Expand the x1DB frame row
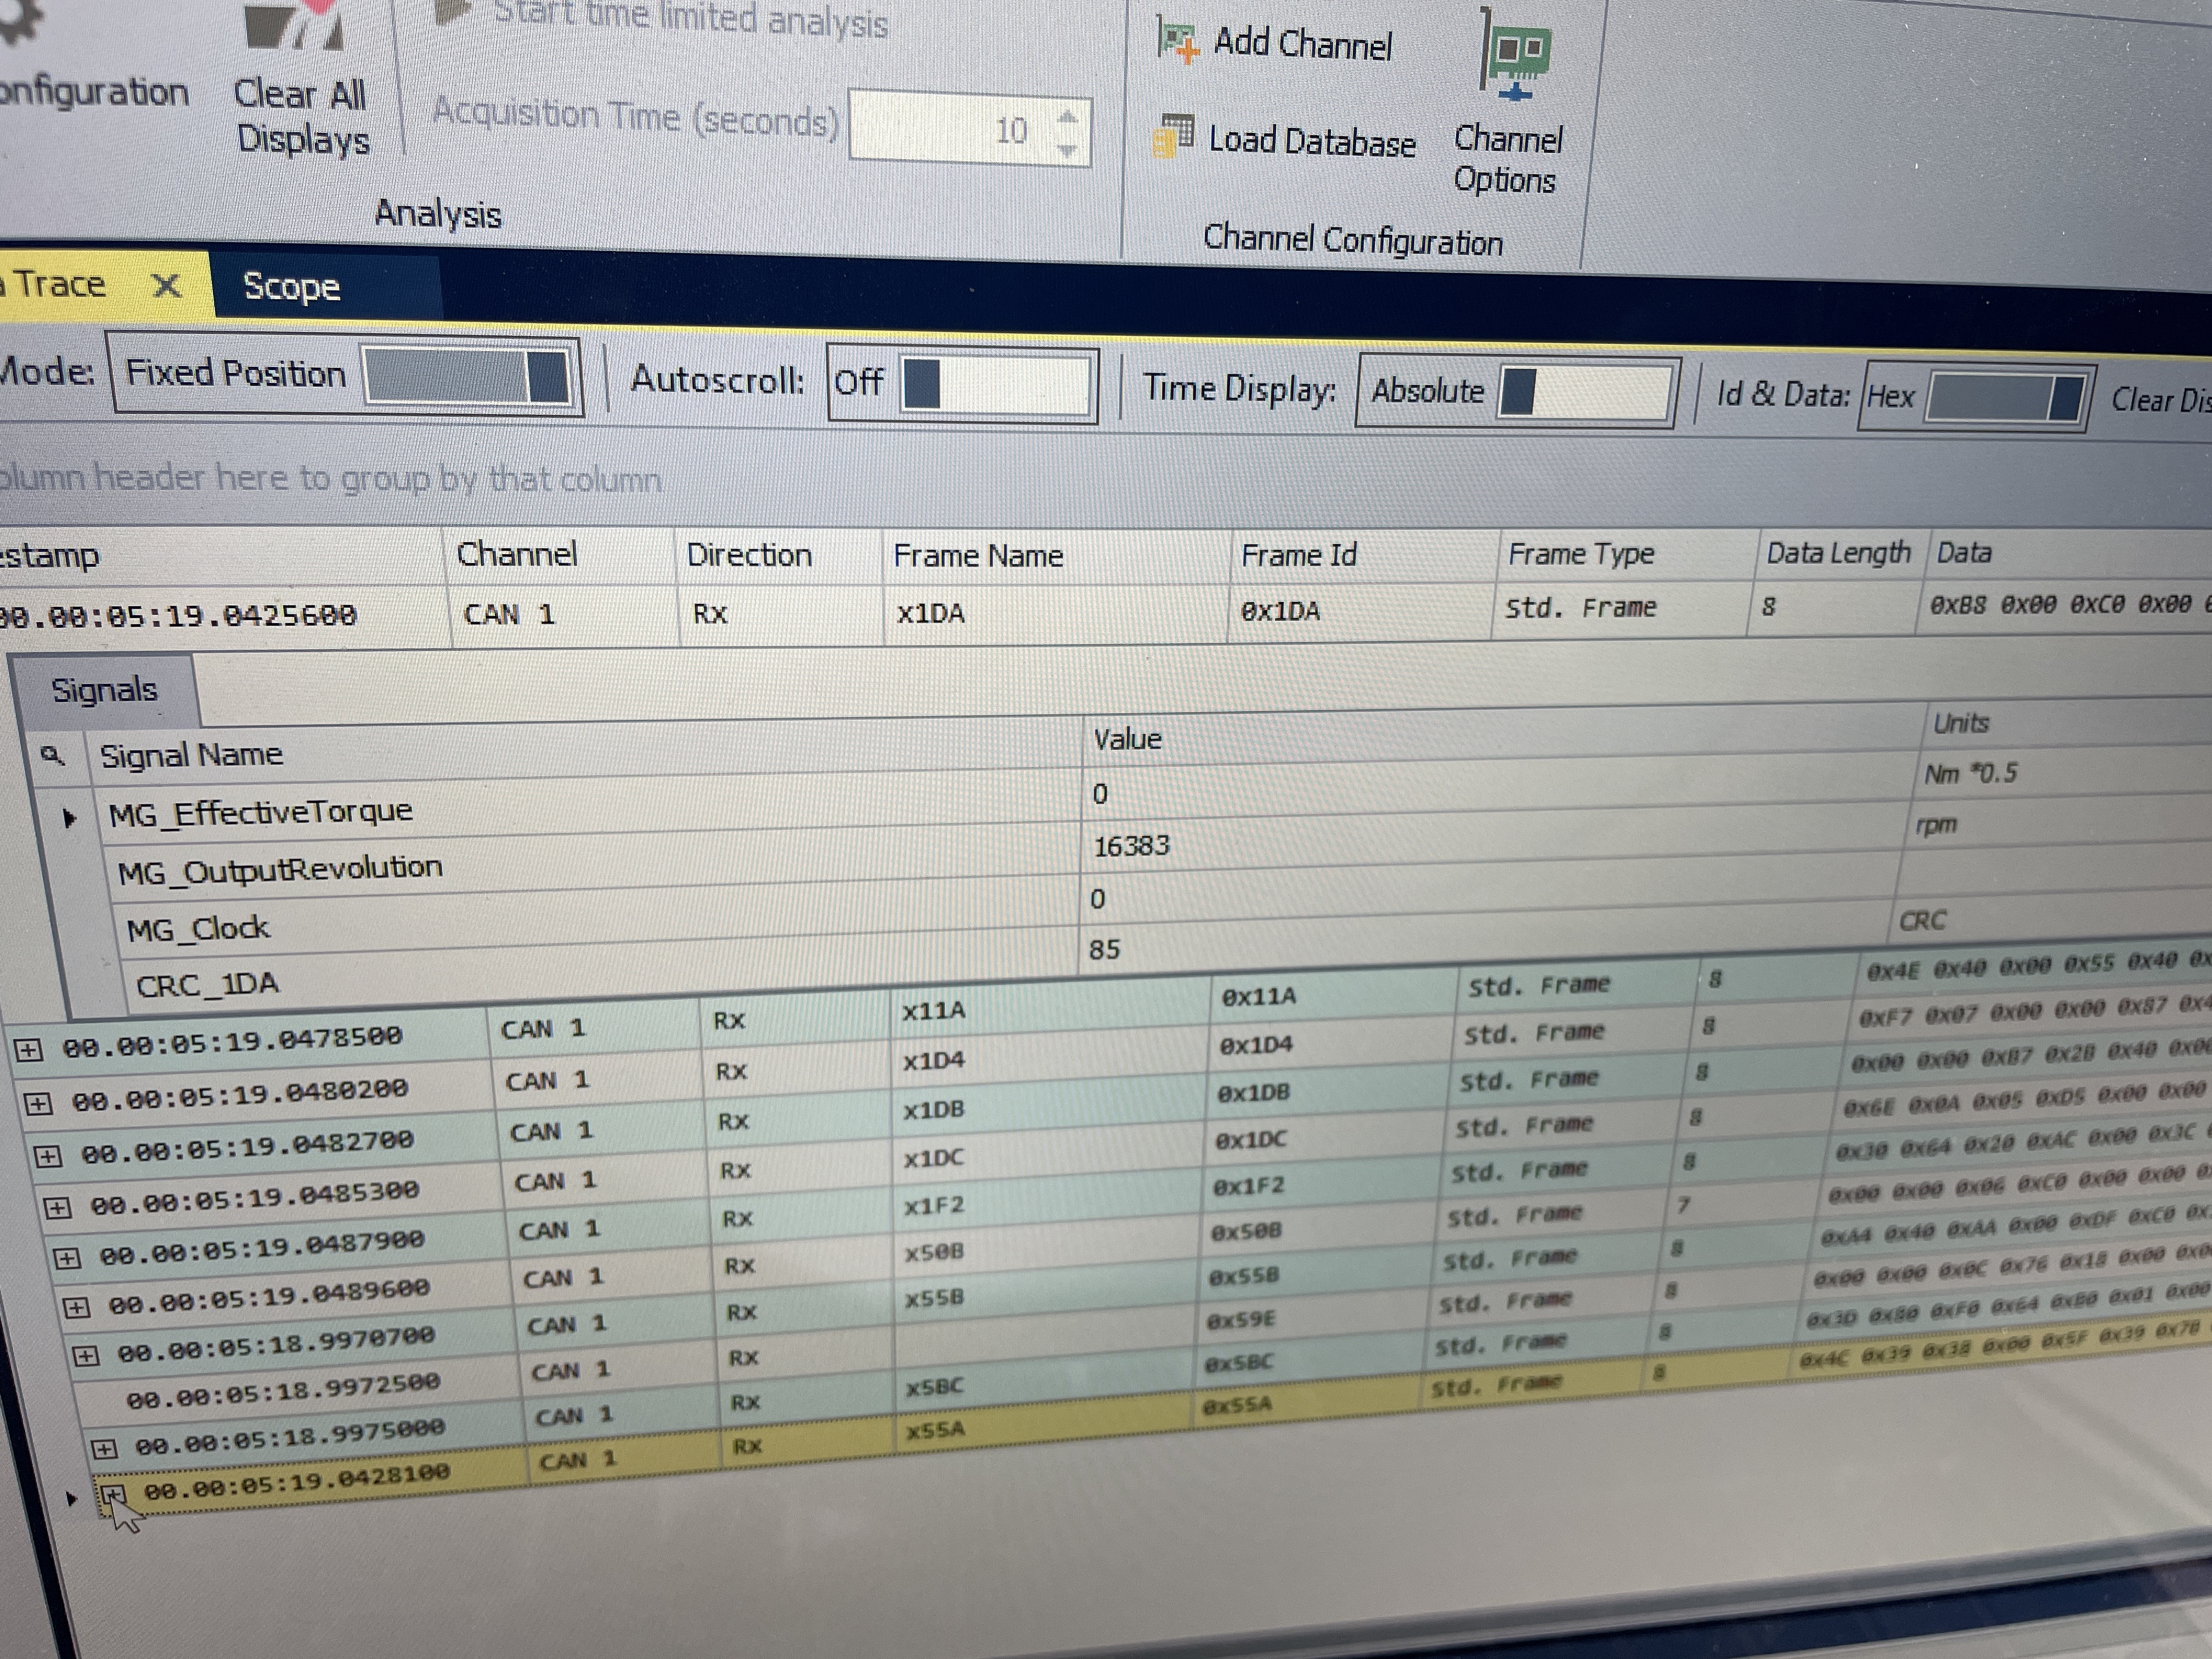 [x=47, y=1157]
